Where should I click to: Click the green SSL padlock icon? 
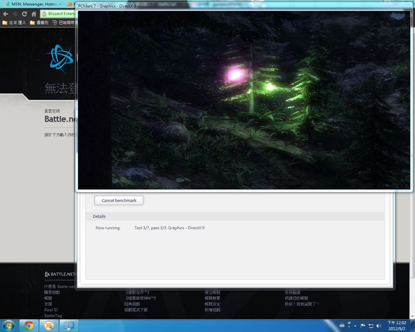(x=44, y=13)
